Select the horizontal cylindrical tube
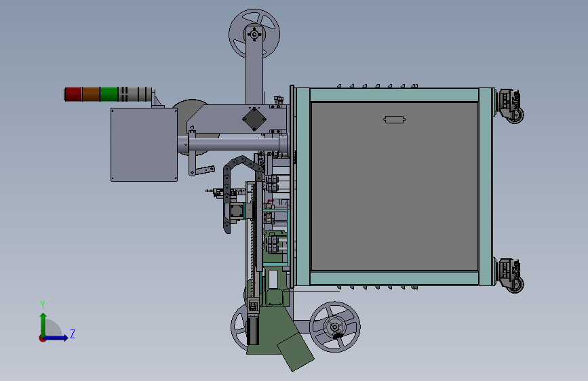The width and height of the screenshot is (588, 381). point(233,144)
